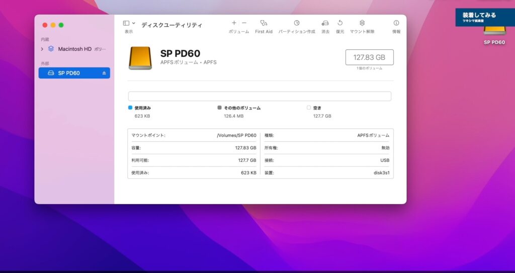
Task: Minimize the Disk Utility window
Action: (x=53, y=25)
